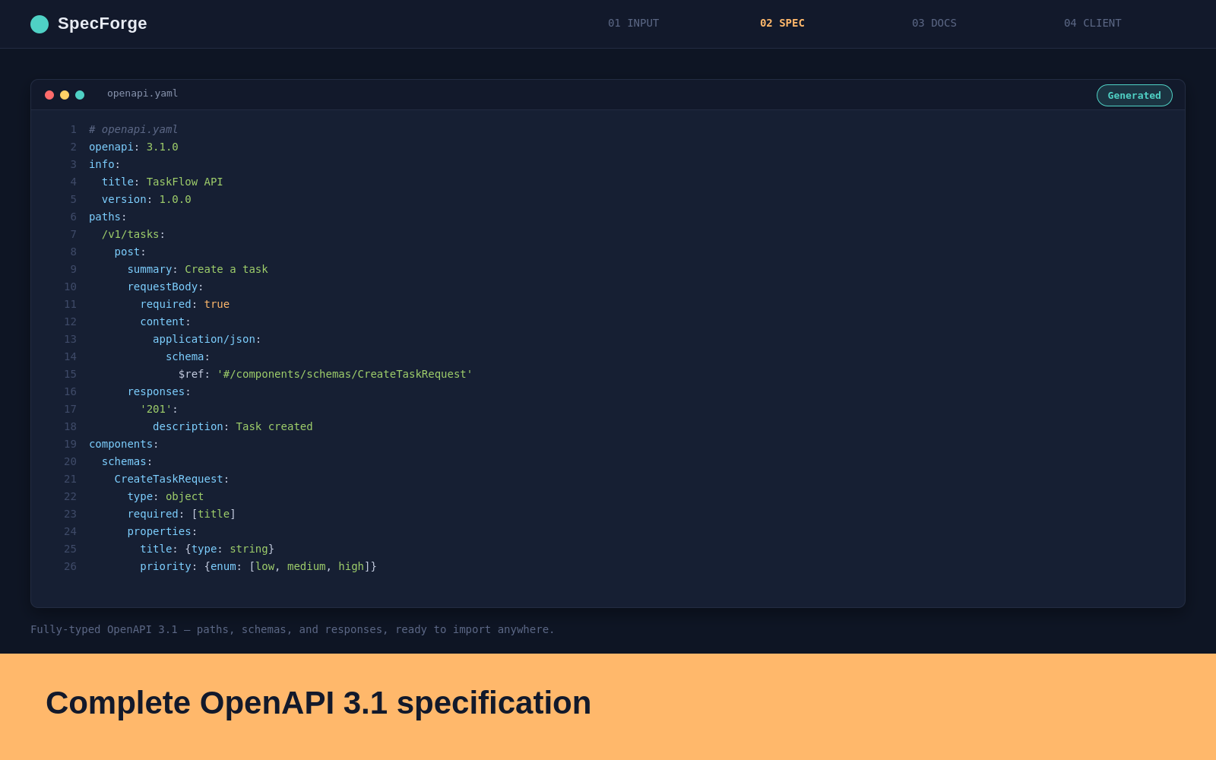The image size is (1216, 760).
Task: Click 'description: Task created' line
Action: tap(233, 426)
